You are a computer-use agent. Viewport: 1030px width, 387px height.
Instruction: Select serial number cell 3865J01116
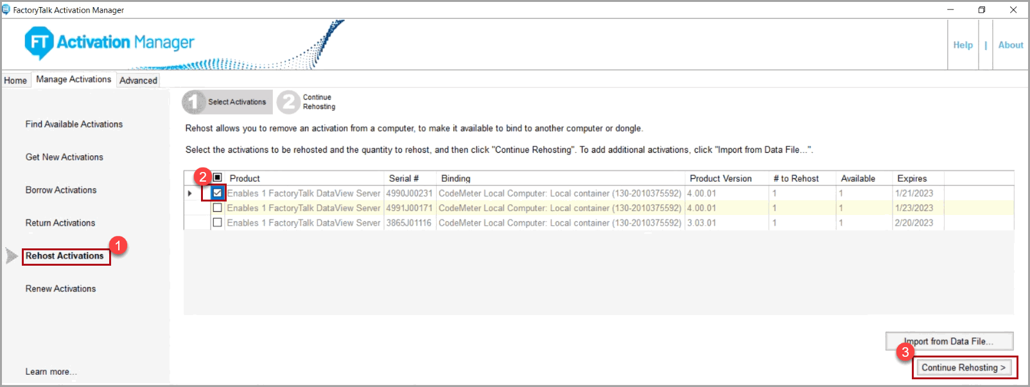(410, 223)
